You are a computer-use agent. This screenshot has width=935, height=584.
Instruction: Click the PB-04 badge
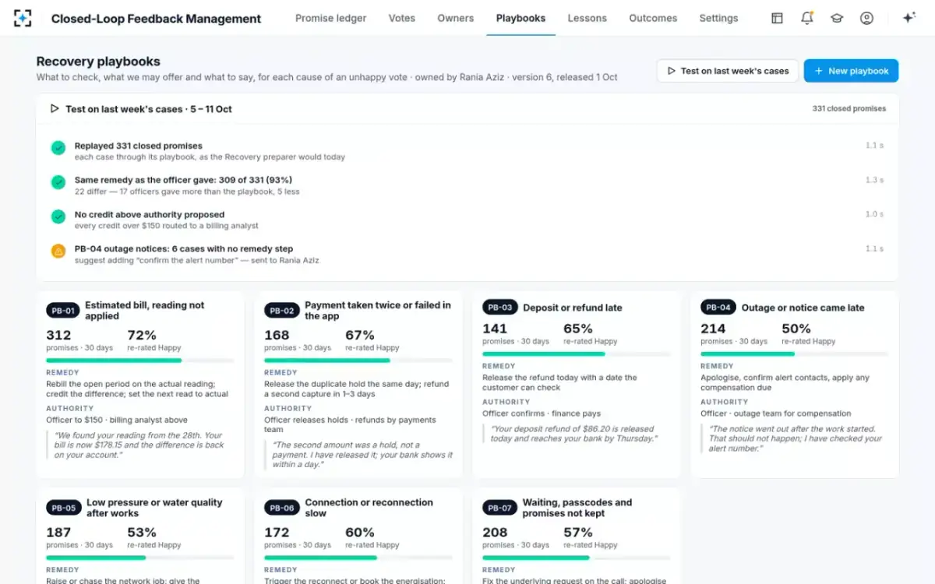tap(718, 308)
